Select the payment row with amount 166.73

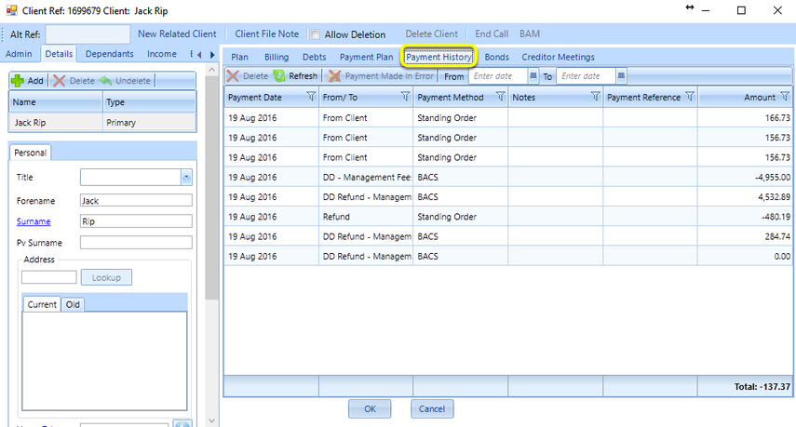508,117
